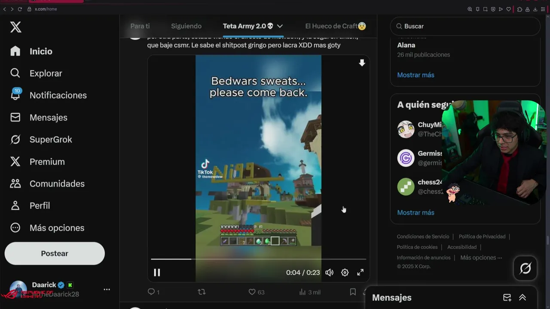Image resolution: width=550 pixels, height=309 pixels.
Task: Open browser zoom magnifier icon
Action: click(x=470, y=9)
